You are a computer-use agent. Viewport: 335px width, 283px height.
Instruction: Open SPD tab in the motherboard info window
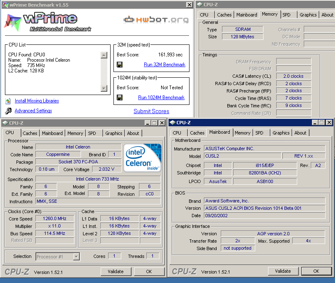coord(259,133)
